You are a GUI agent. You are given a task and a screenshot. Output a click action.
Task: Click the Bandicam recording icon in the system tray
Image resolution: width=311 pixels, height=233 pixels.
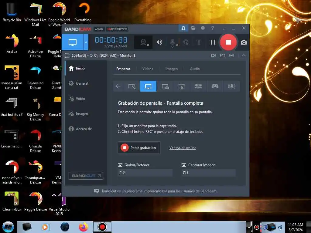click(256, 227)
